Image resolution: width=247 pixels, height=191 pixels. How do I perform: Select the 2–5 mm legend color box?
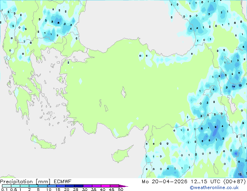tap(34, 186)
